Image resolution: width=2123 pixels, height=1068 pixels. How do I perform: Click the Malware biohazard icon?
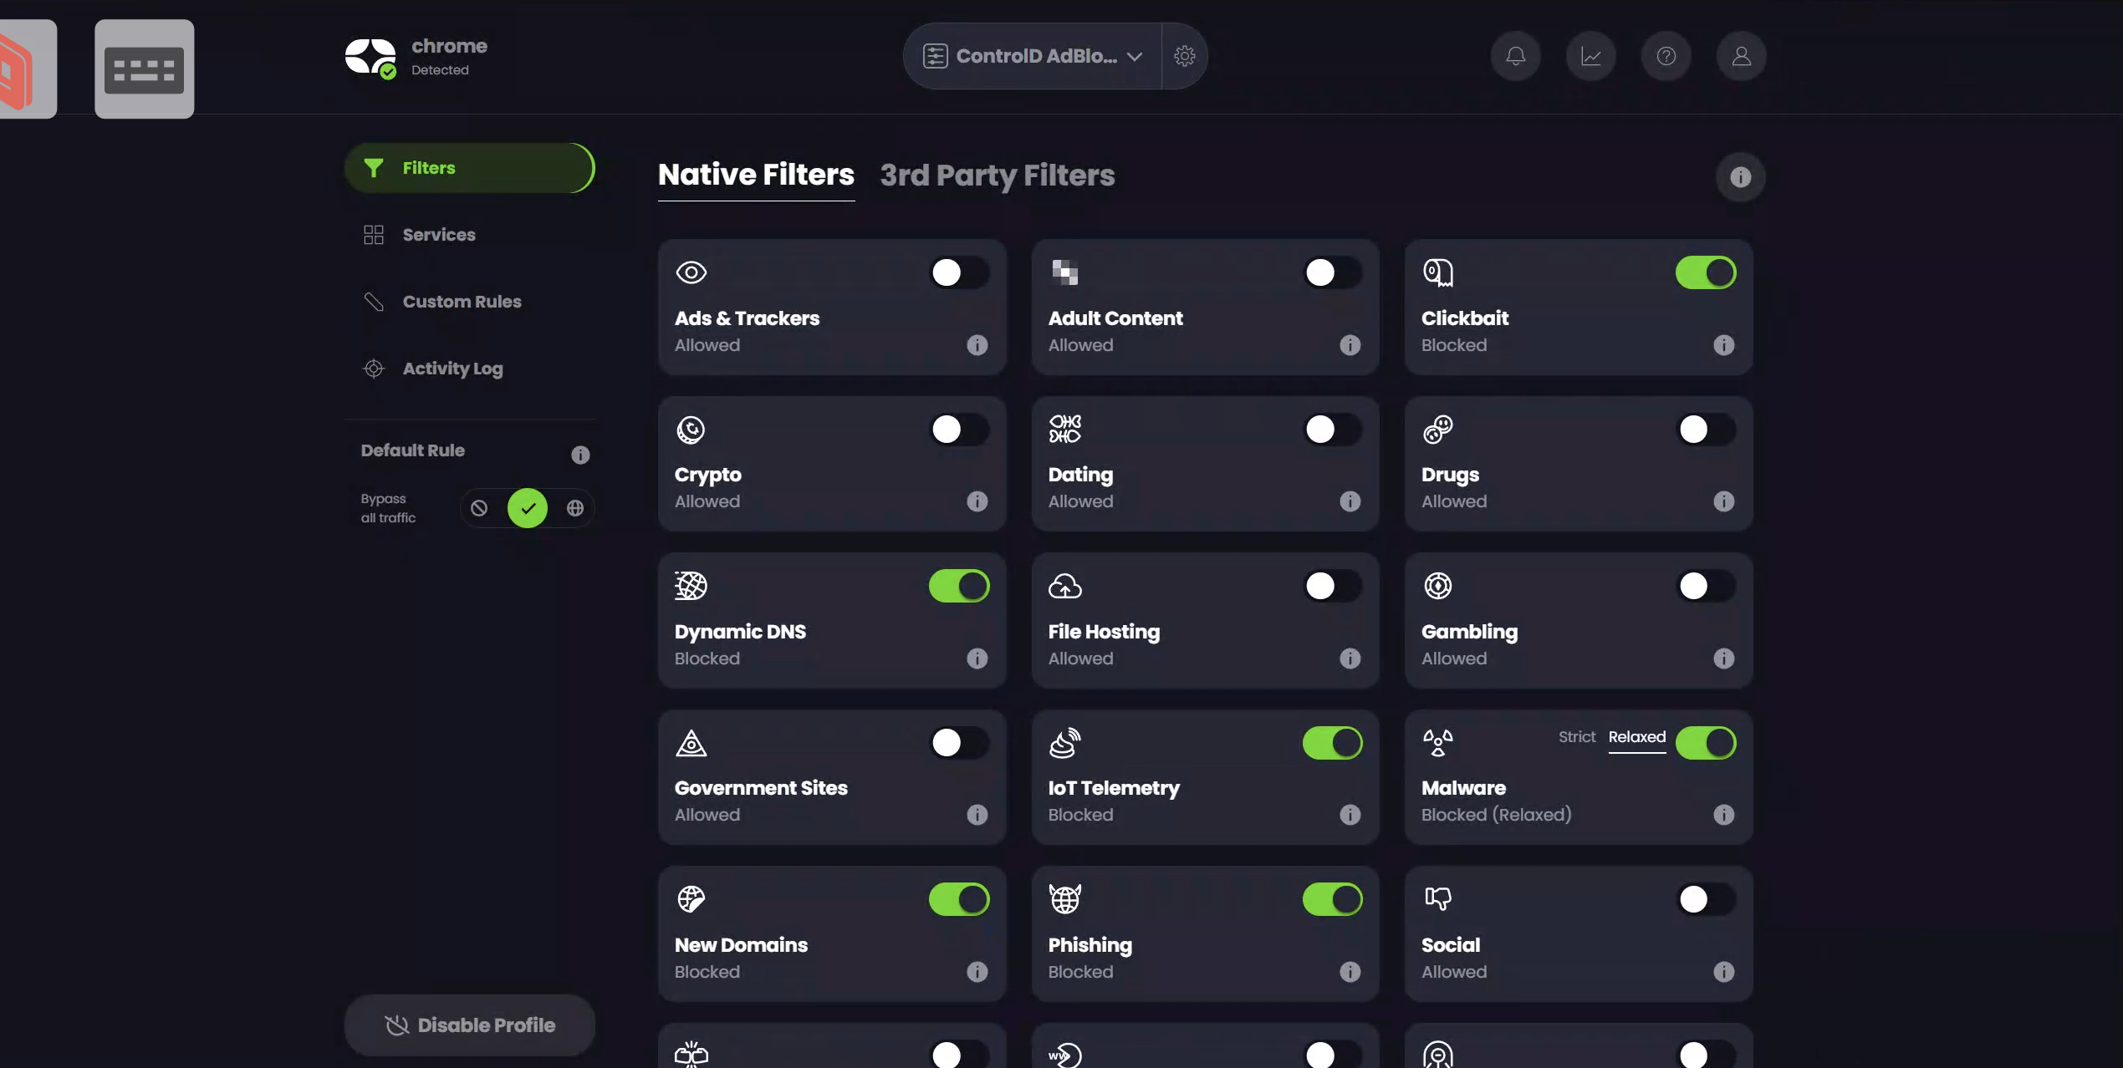coord(1437,742)
